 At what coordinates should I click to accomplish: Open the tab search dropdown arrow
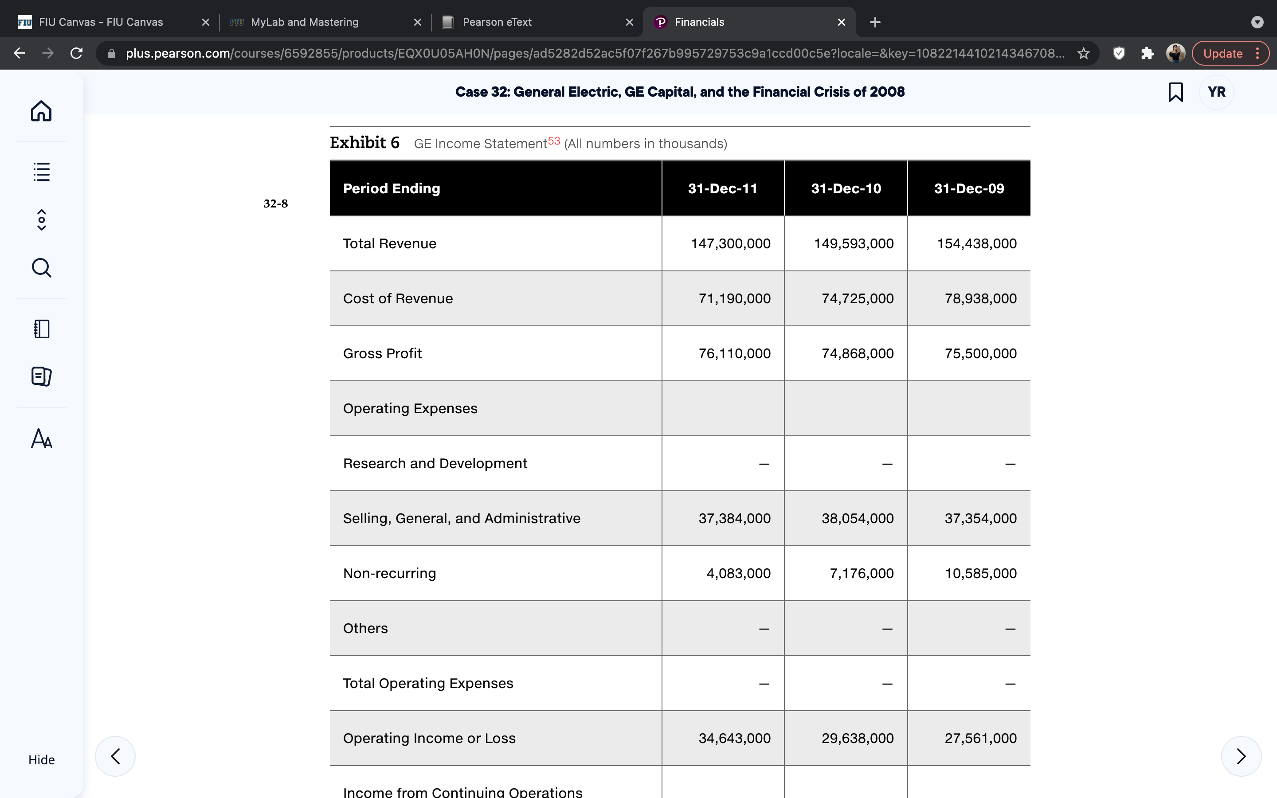tap(1257, 22)
